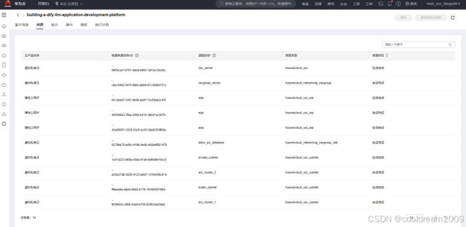
Task: Click logical name vpc_server
Action: 205,68
